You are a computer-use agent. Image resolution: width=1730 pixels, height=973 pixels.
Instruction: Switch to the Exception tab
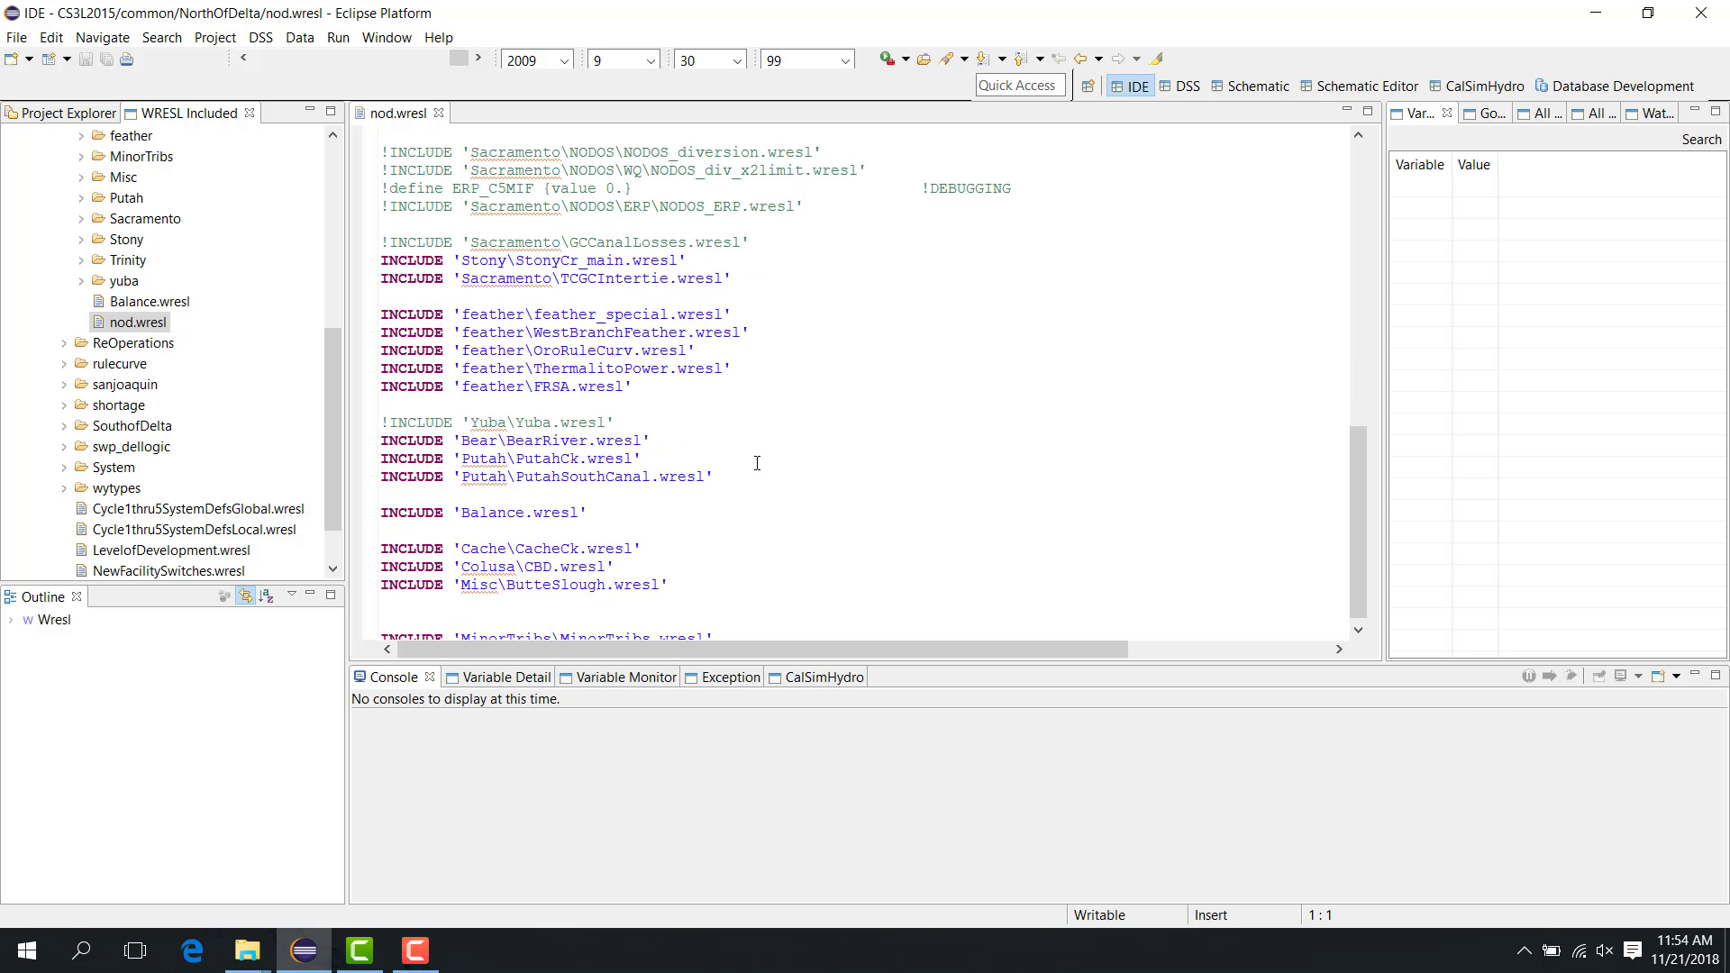click(x=723, y=677)
